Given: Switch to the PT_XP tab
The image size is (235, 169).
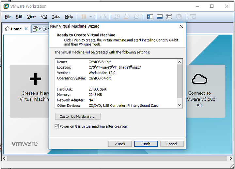Looking at the screenshot, I should coord(40,29).
